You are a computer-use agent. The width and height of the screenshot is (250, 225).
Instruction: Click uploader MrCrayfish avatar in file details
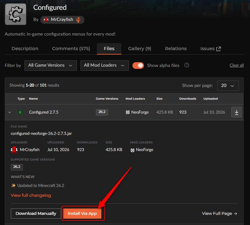[x=14, y=150]
